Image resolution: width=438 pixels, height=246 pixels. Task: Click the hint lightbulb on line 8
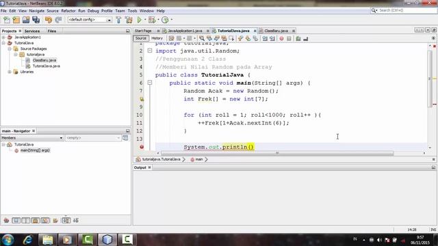pyautogui.click(x=142, y=99)
